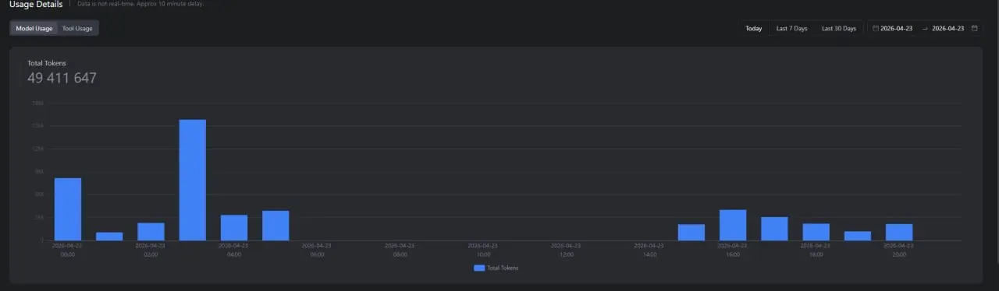Click the 06:00 x-axis label
The height and width of the screenshot is (291, 999).
(317, 250)
